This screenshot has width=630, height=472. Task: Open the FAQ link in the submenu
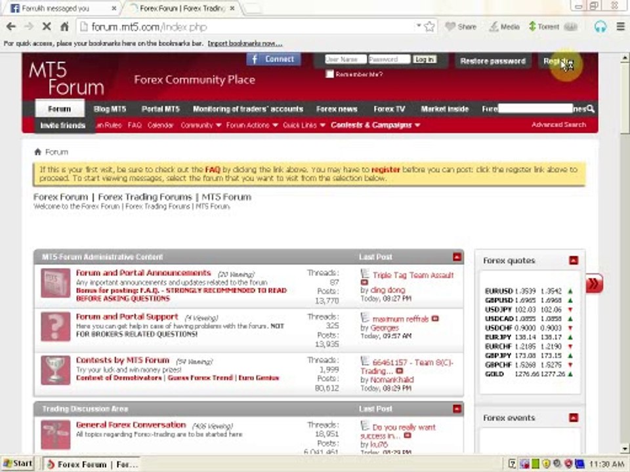(135, 125)
